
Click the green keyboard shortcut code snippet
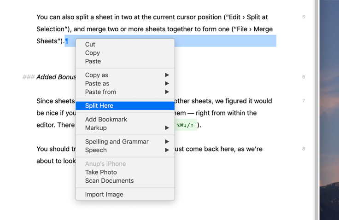pyautogui.click(x=186, y=125)
